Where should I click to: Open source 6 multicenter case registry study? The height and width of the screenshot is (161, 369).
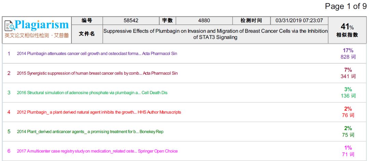click(97, 151)
